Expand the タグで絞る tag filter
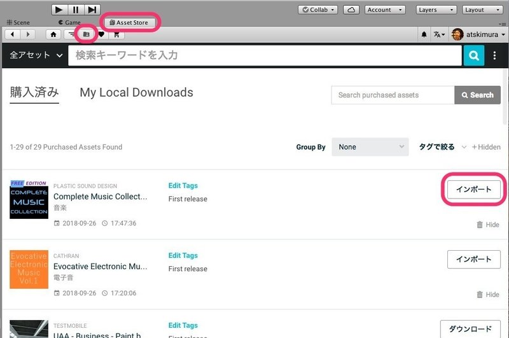The width and height of the screenshot is (509, 338). tap(442, 147)
